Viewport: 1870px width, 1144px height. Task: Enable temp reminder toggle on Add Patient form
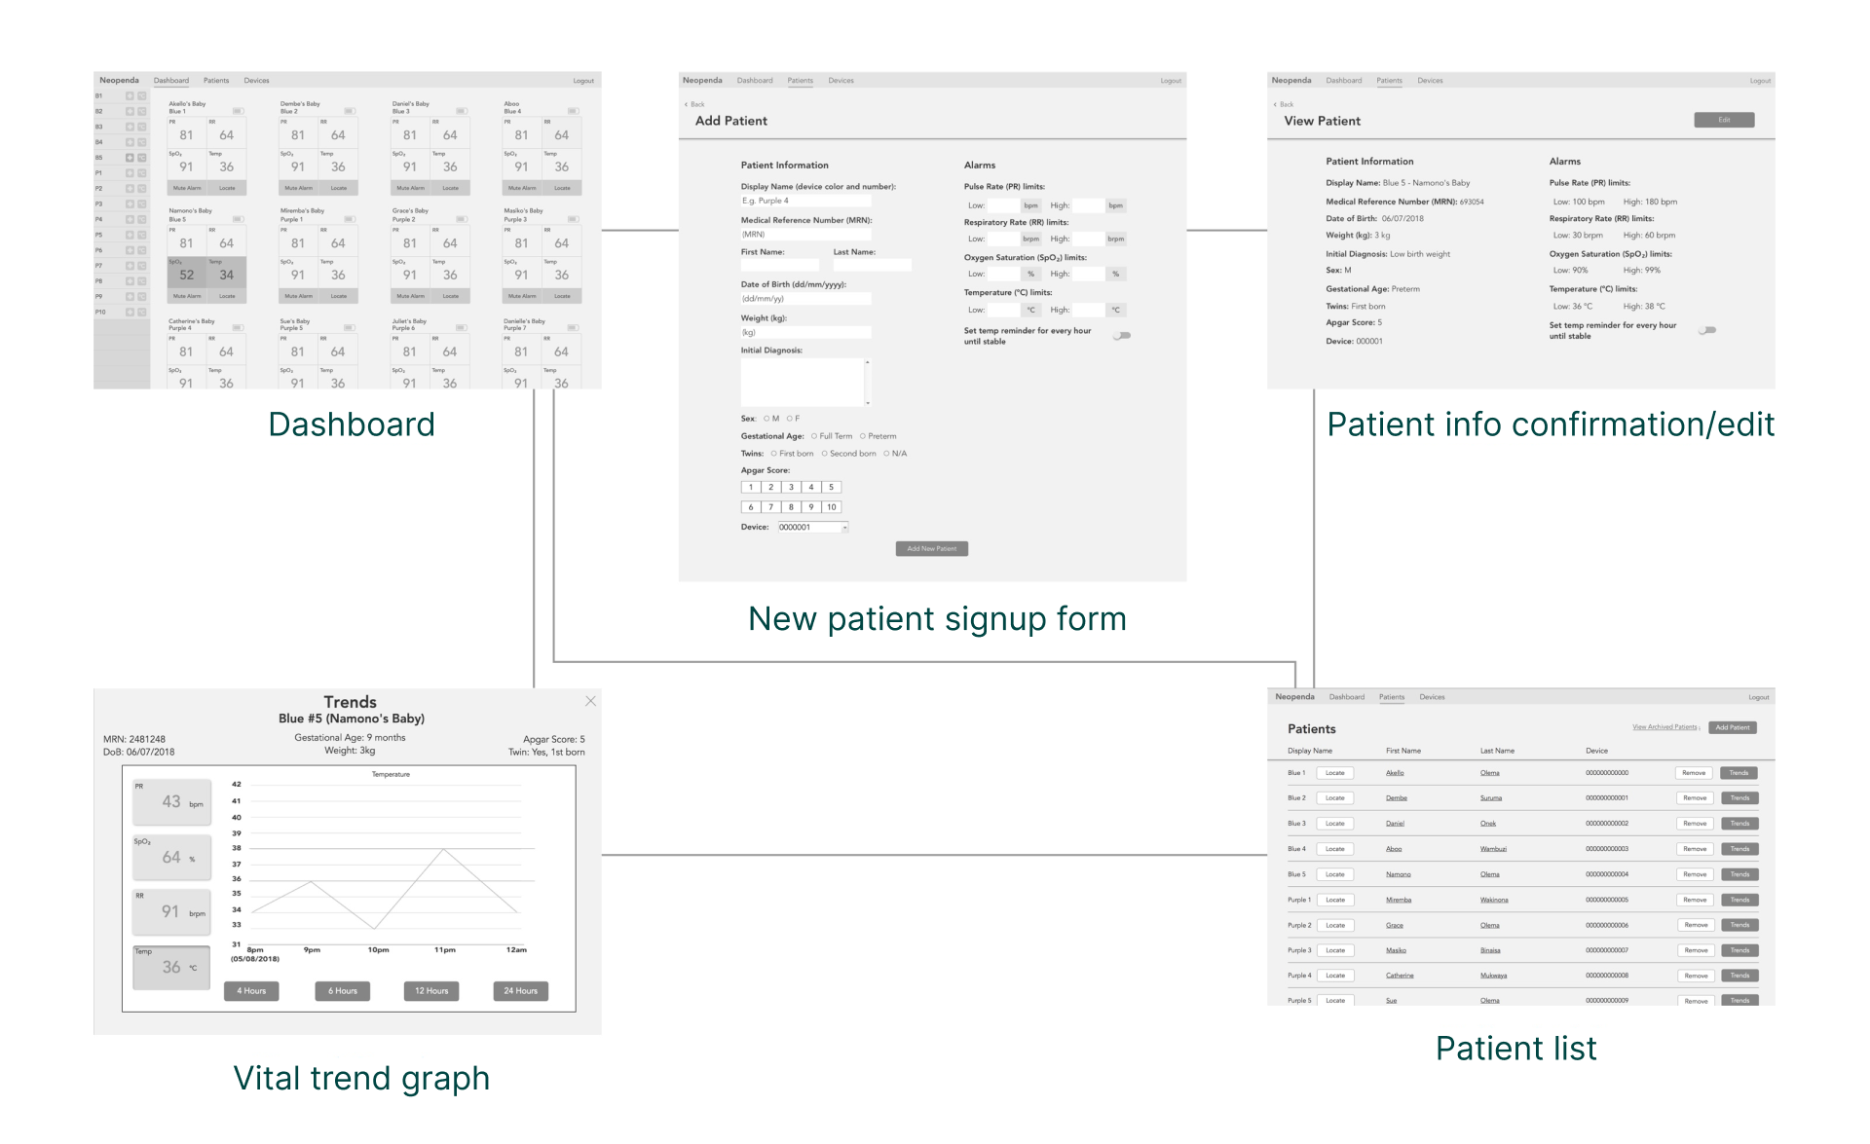coord(1122,336)
